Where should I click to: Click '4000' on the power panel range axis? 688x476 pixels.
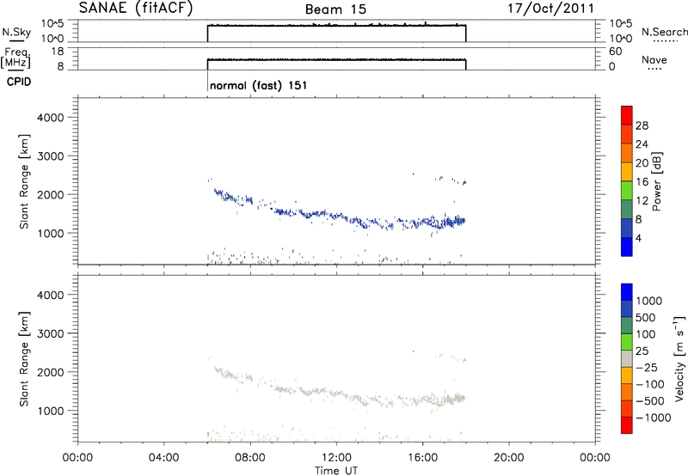pos(51,118)
